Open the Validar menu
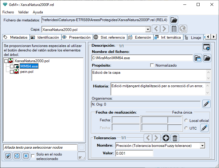Image resolution: width=219 pixels, height=168 pixels. tap(23, 12)
